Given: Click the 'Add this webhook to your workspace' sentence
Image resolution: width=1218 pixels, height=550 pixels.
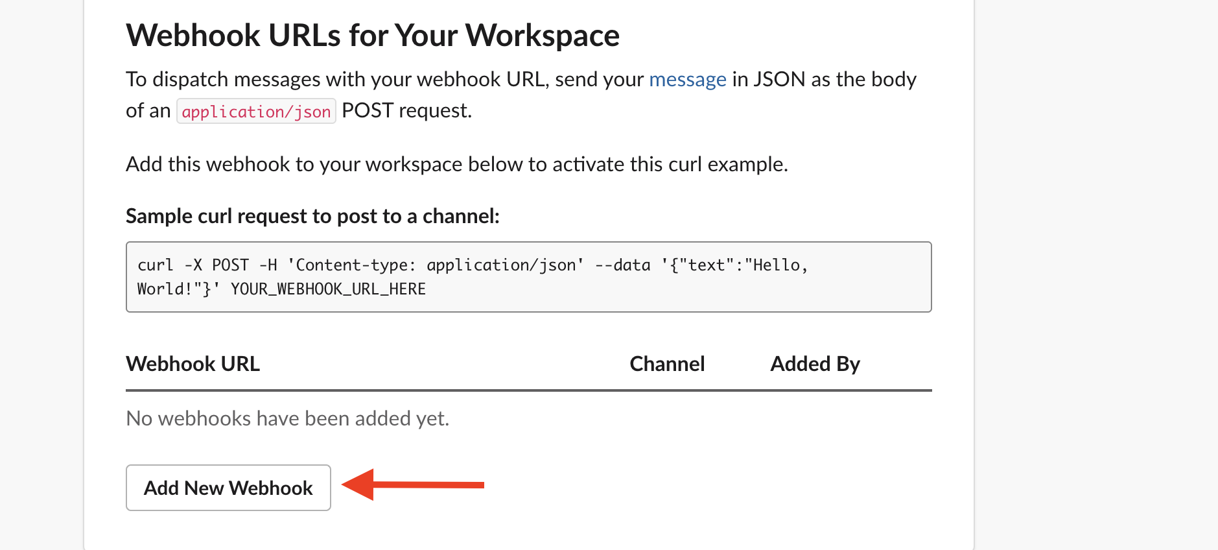Looking at the screenshot, I should tap(457, 165).
